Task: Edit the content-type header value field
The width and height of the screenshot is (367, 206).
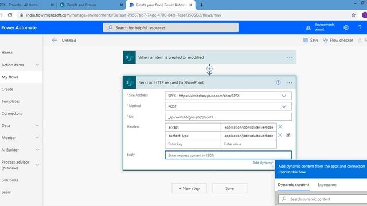Action: (248, 136)
